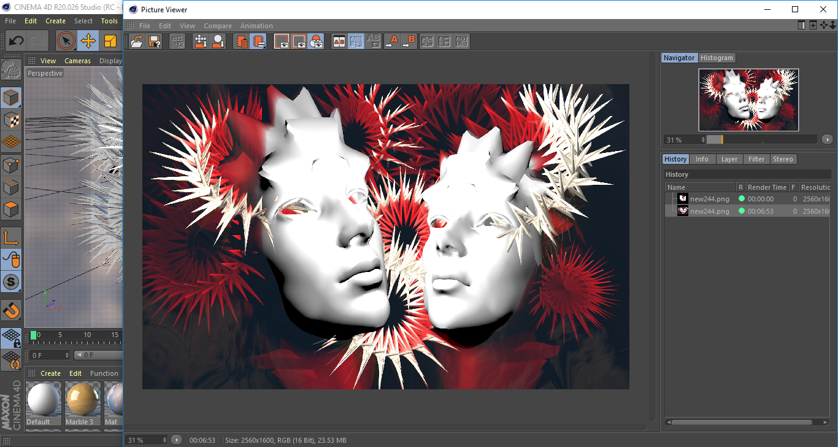Open the Picture Viewer File menu

[x=145, y=26]
